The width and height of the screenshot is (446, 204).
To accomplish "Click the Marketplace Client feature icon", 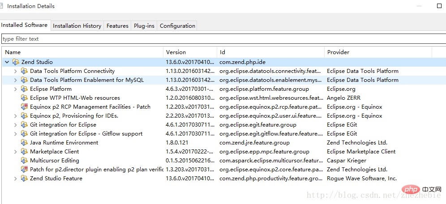I will pyautogui.click(x=24, y=152).
